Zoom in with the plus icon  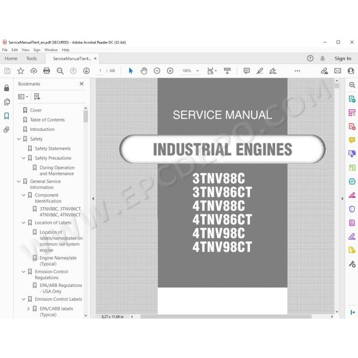pyautogui.click(x=170, y=71)
